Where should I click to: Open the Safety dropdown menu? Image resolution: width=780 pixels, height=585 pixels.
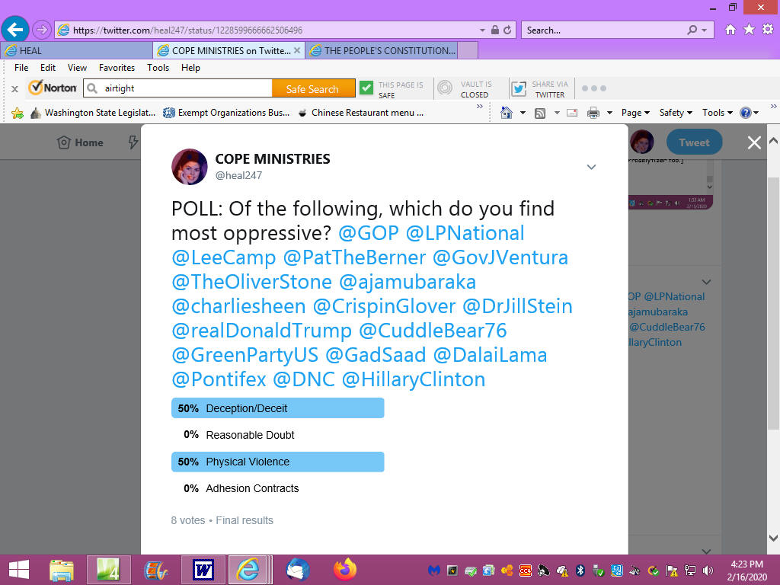675,113
